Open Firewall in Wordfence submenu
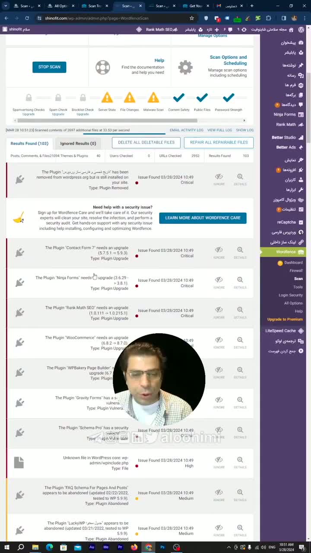 click(296, 270)
